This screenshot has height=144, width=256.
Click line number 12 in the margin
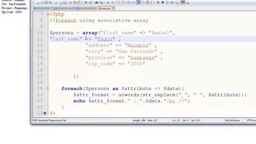(x=40, y=45)
